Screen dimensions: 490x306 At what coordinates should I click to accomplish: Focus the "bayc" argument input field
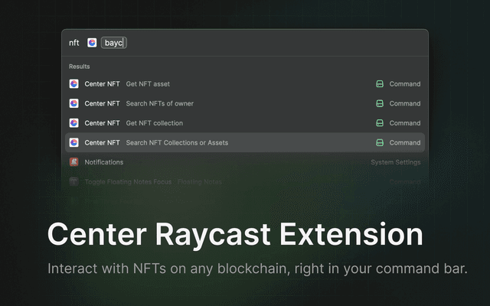tap(114, 43)
